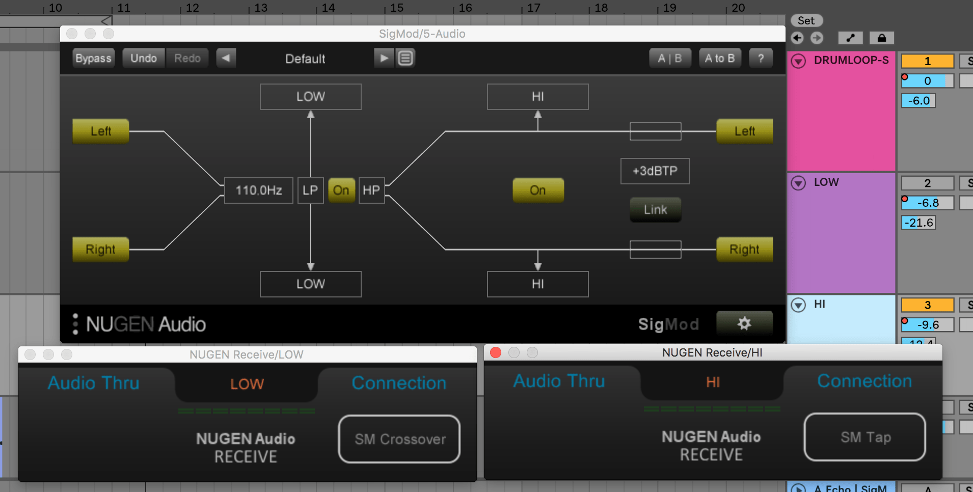Click the back arrow below Set button
Image resolution: width=973 pixels, height=492 pixels.
tap(797, 38)
